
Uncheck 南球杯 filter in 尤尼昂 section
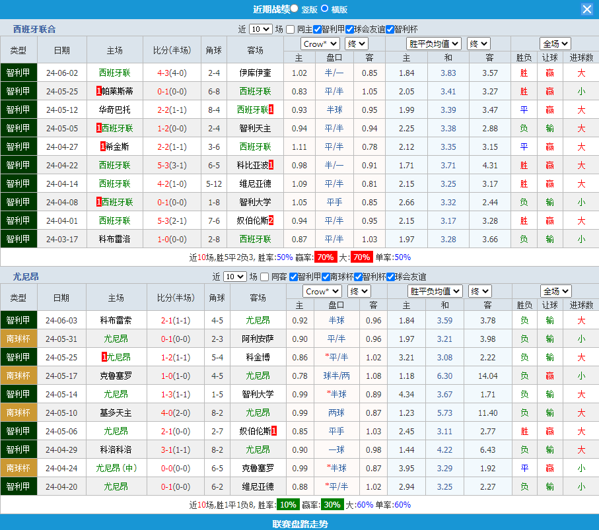[x=326, y=277]
